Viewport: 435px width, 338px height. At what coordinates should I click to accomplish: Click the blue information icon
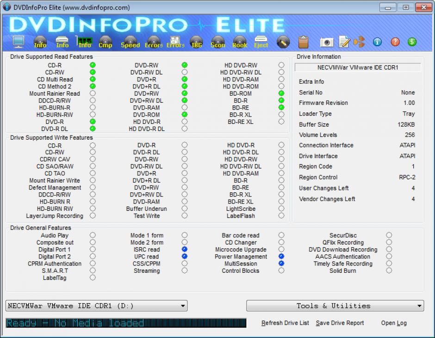tap(377, 42)
